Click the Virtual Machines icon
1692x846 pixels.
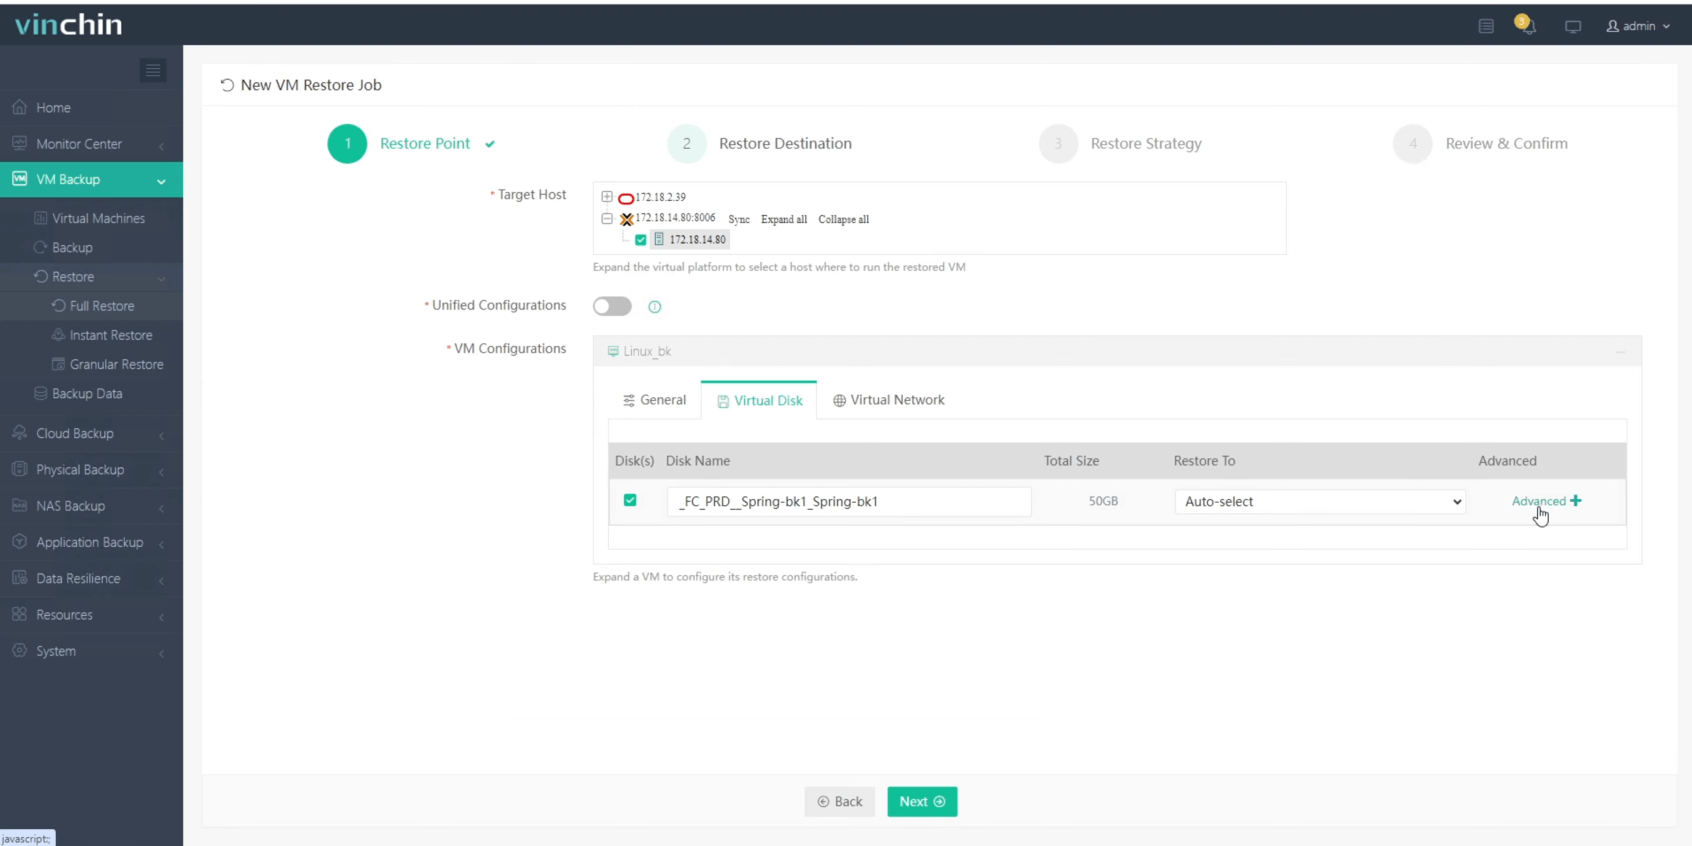click(41, 218)
